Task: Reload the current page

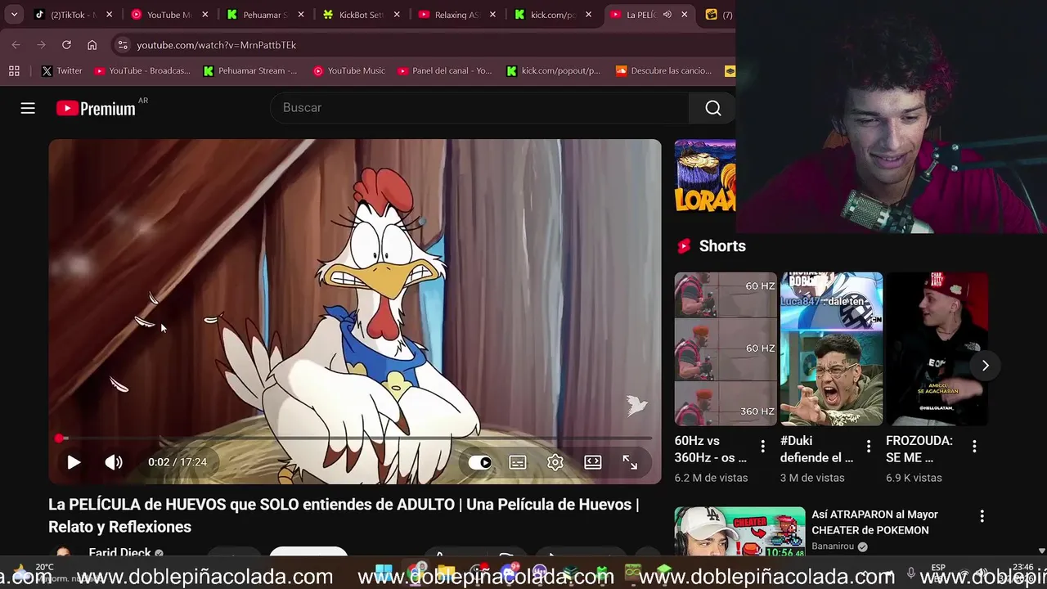Action: (66, 45)
